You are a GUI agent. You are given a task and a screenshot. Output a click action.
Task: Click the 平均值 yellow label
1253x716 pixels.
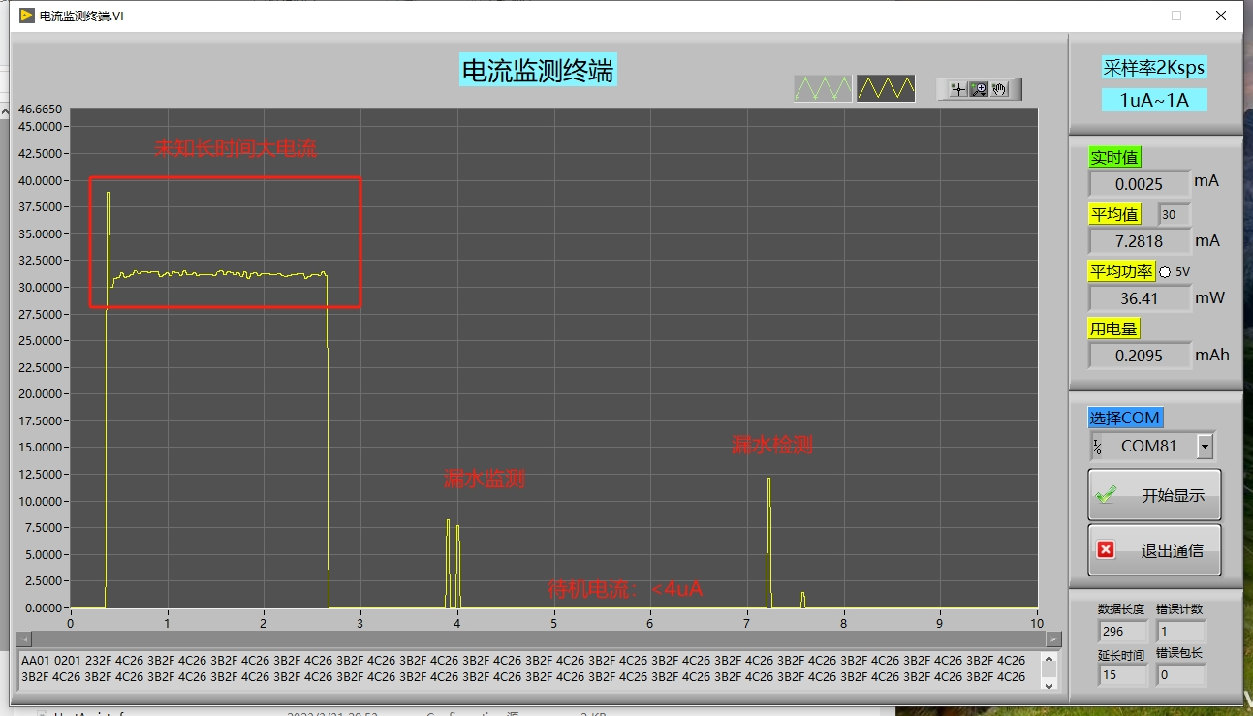[1114, 214]
